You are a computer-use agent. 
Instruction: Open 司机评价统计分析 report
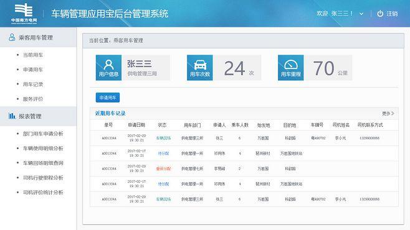tap(43, 192)
